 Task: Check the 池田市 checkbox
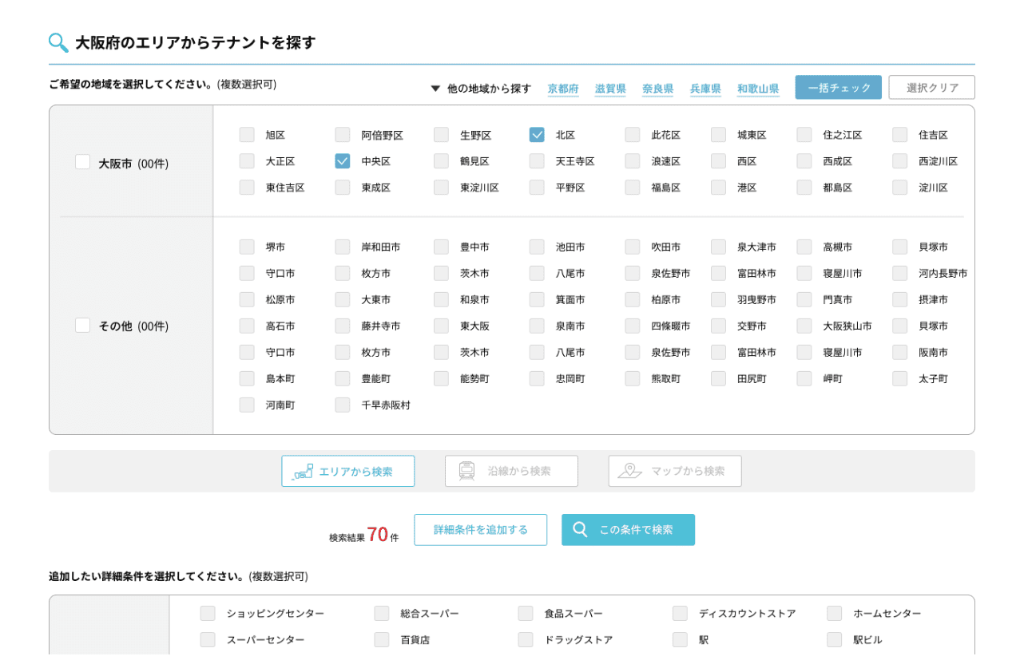pos(537,247)
